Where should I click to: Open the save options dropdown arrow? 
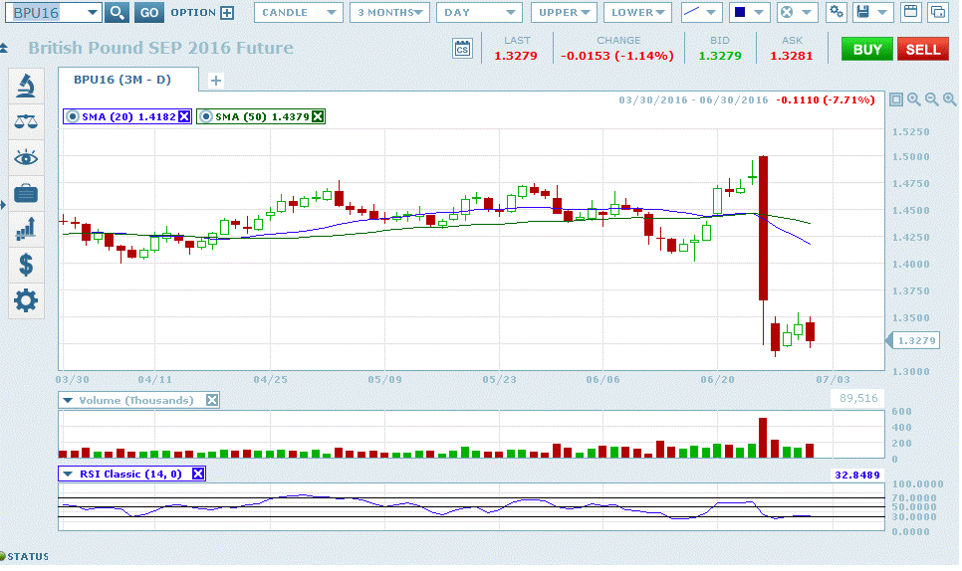tap(882, 12)
